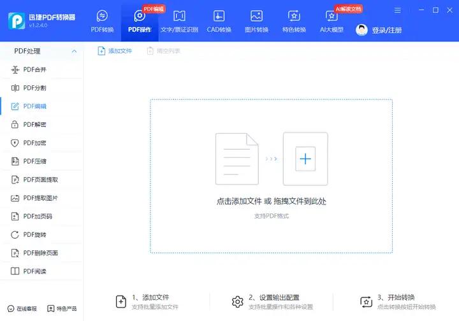This screenshot has height=321, width=459.
Task: Open the 文字/票证识别 tab
Action: coord(179,22)
